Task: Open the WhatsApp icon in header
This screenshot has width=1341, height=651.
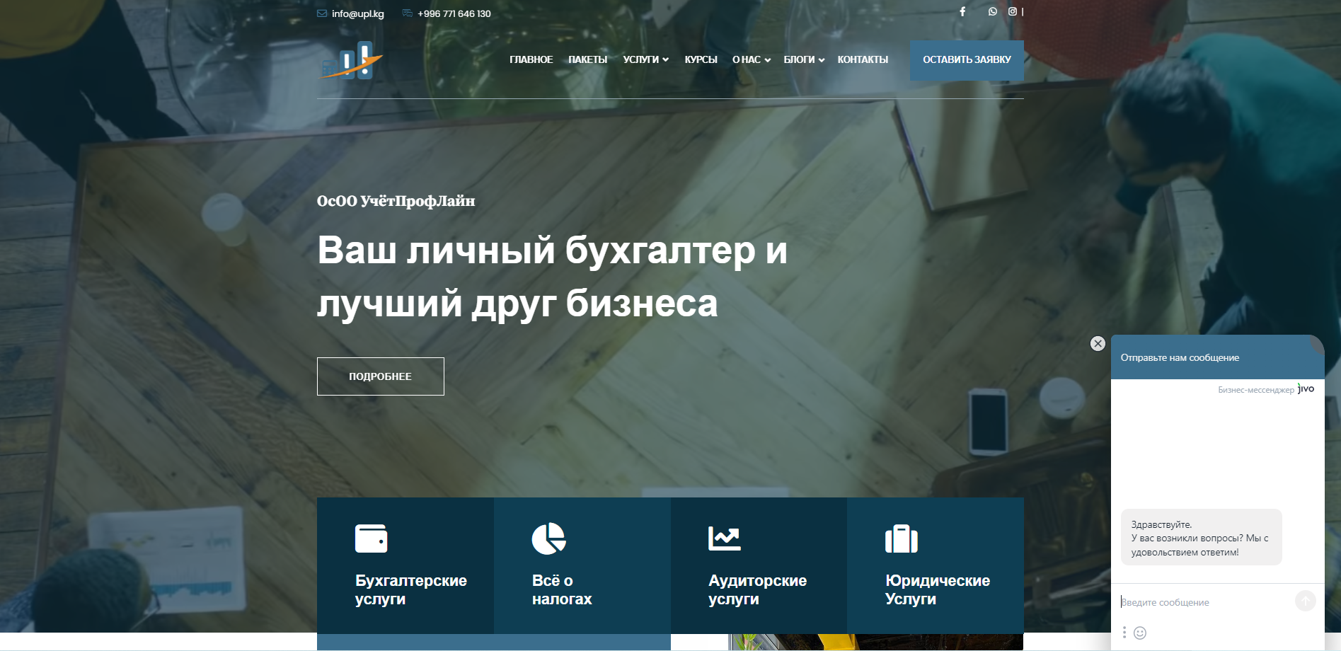Action: coord(993,11)
